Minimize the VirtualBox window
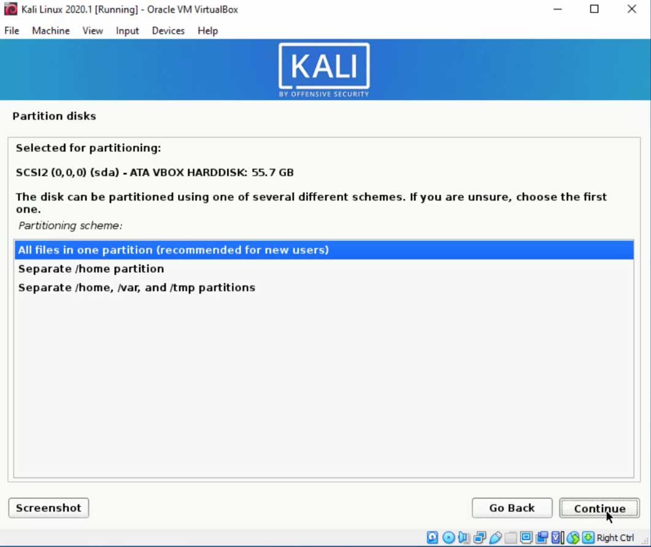 (x=558, y=9)
